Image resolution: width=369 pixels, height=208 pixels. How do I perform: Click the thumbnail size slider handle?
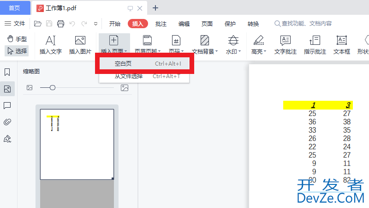click(x=53, y=88)
